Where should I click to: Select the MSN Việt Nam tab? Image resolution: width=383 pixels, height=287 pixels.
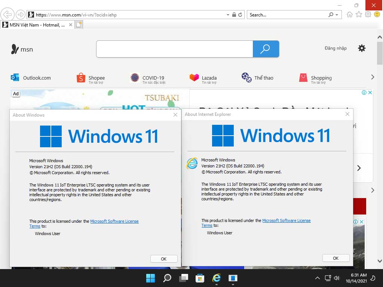37,25
